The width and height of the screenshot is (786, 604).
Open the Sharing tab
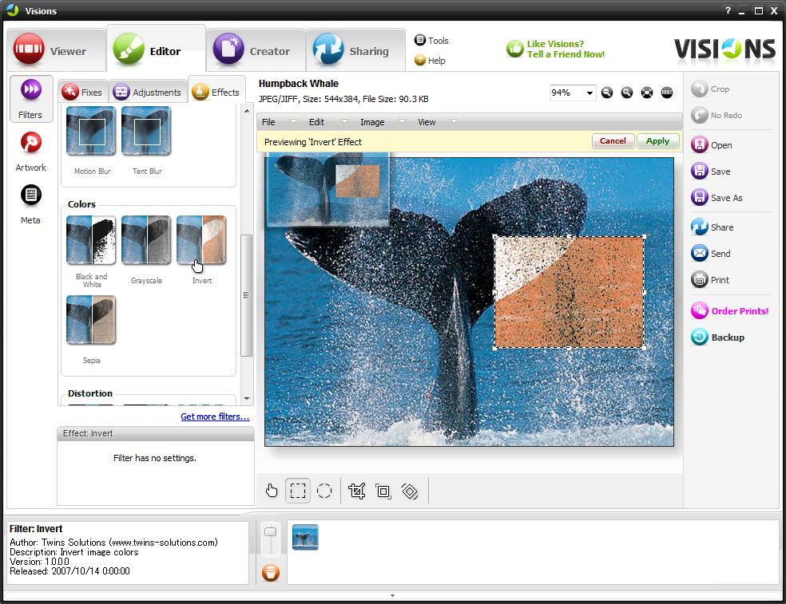[355, 50]
